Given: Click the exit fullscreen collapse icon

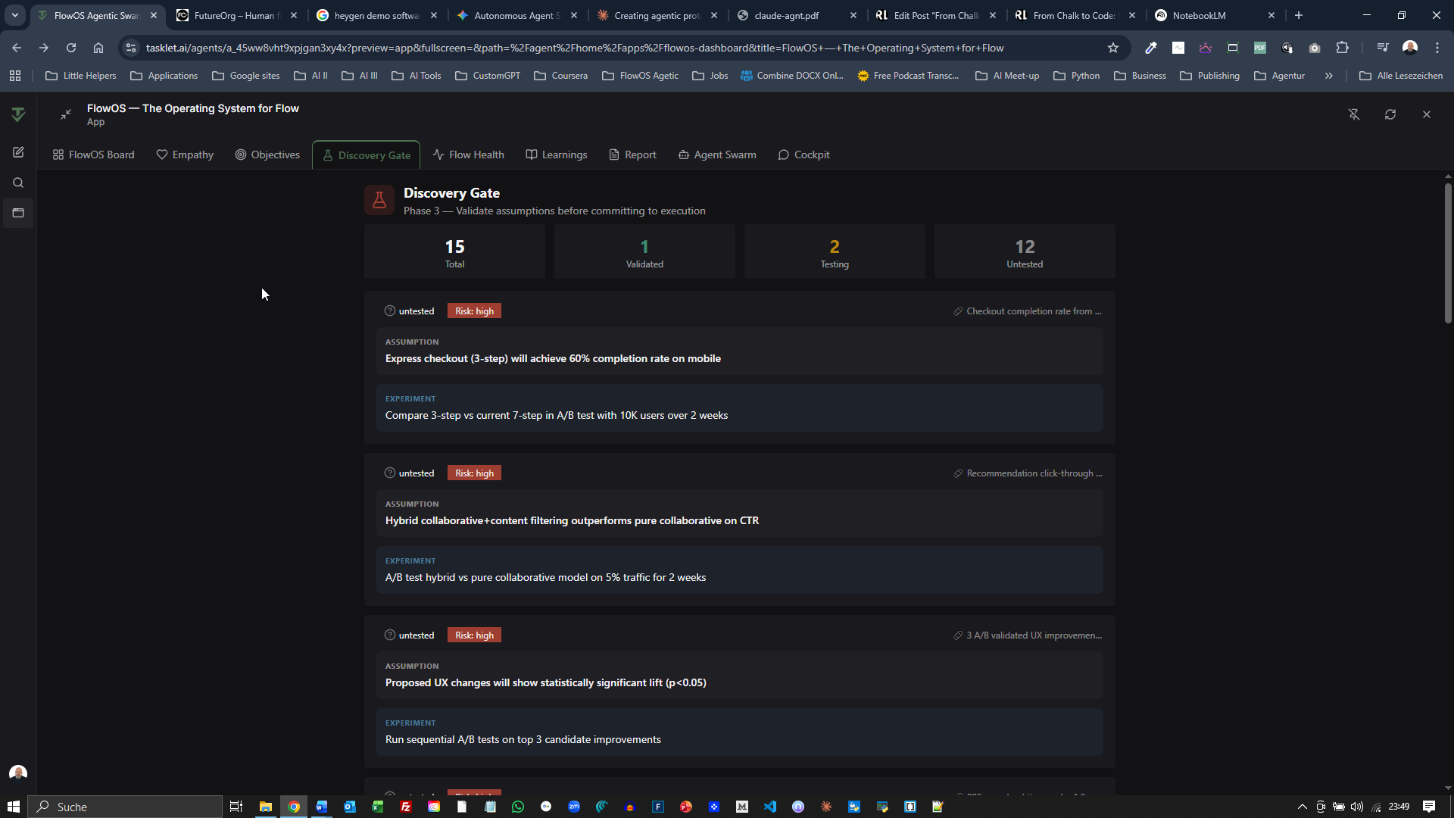Looking at the screenshot, I should pos(66,114).
